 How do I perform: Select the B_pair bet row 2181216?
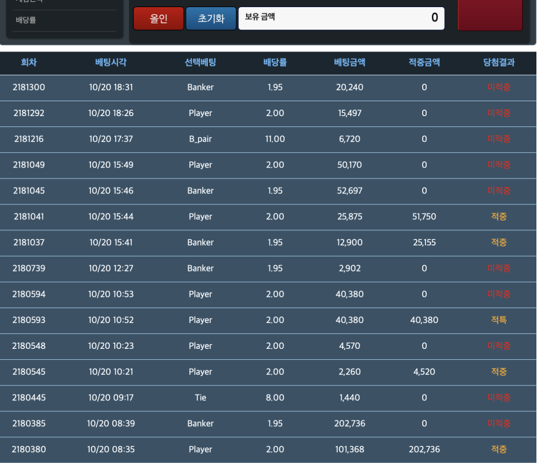tap(268, 139)
